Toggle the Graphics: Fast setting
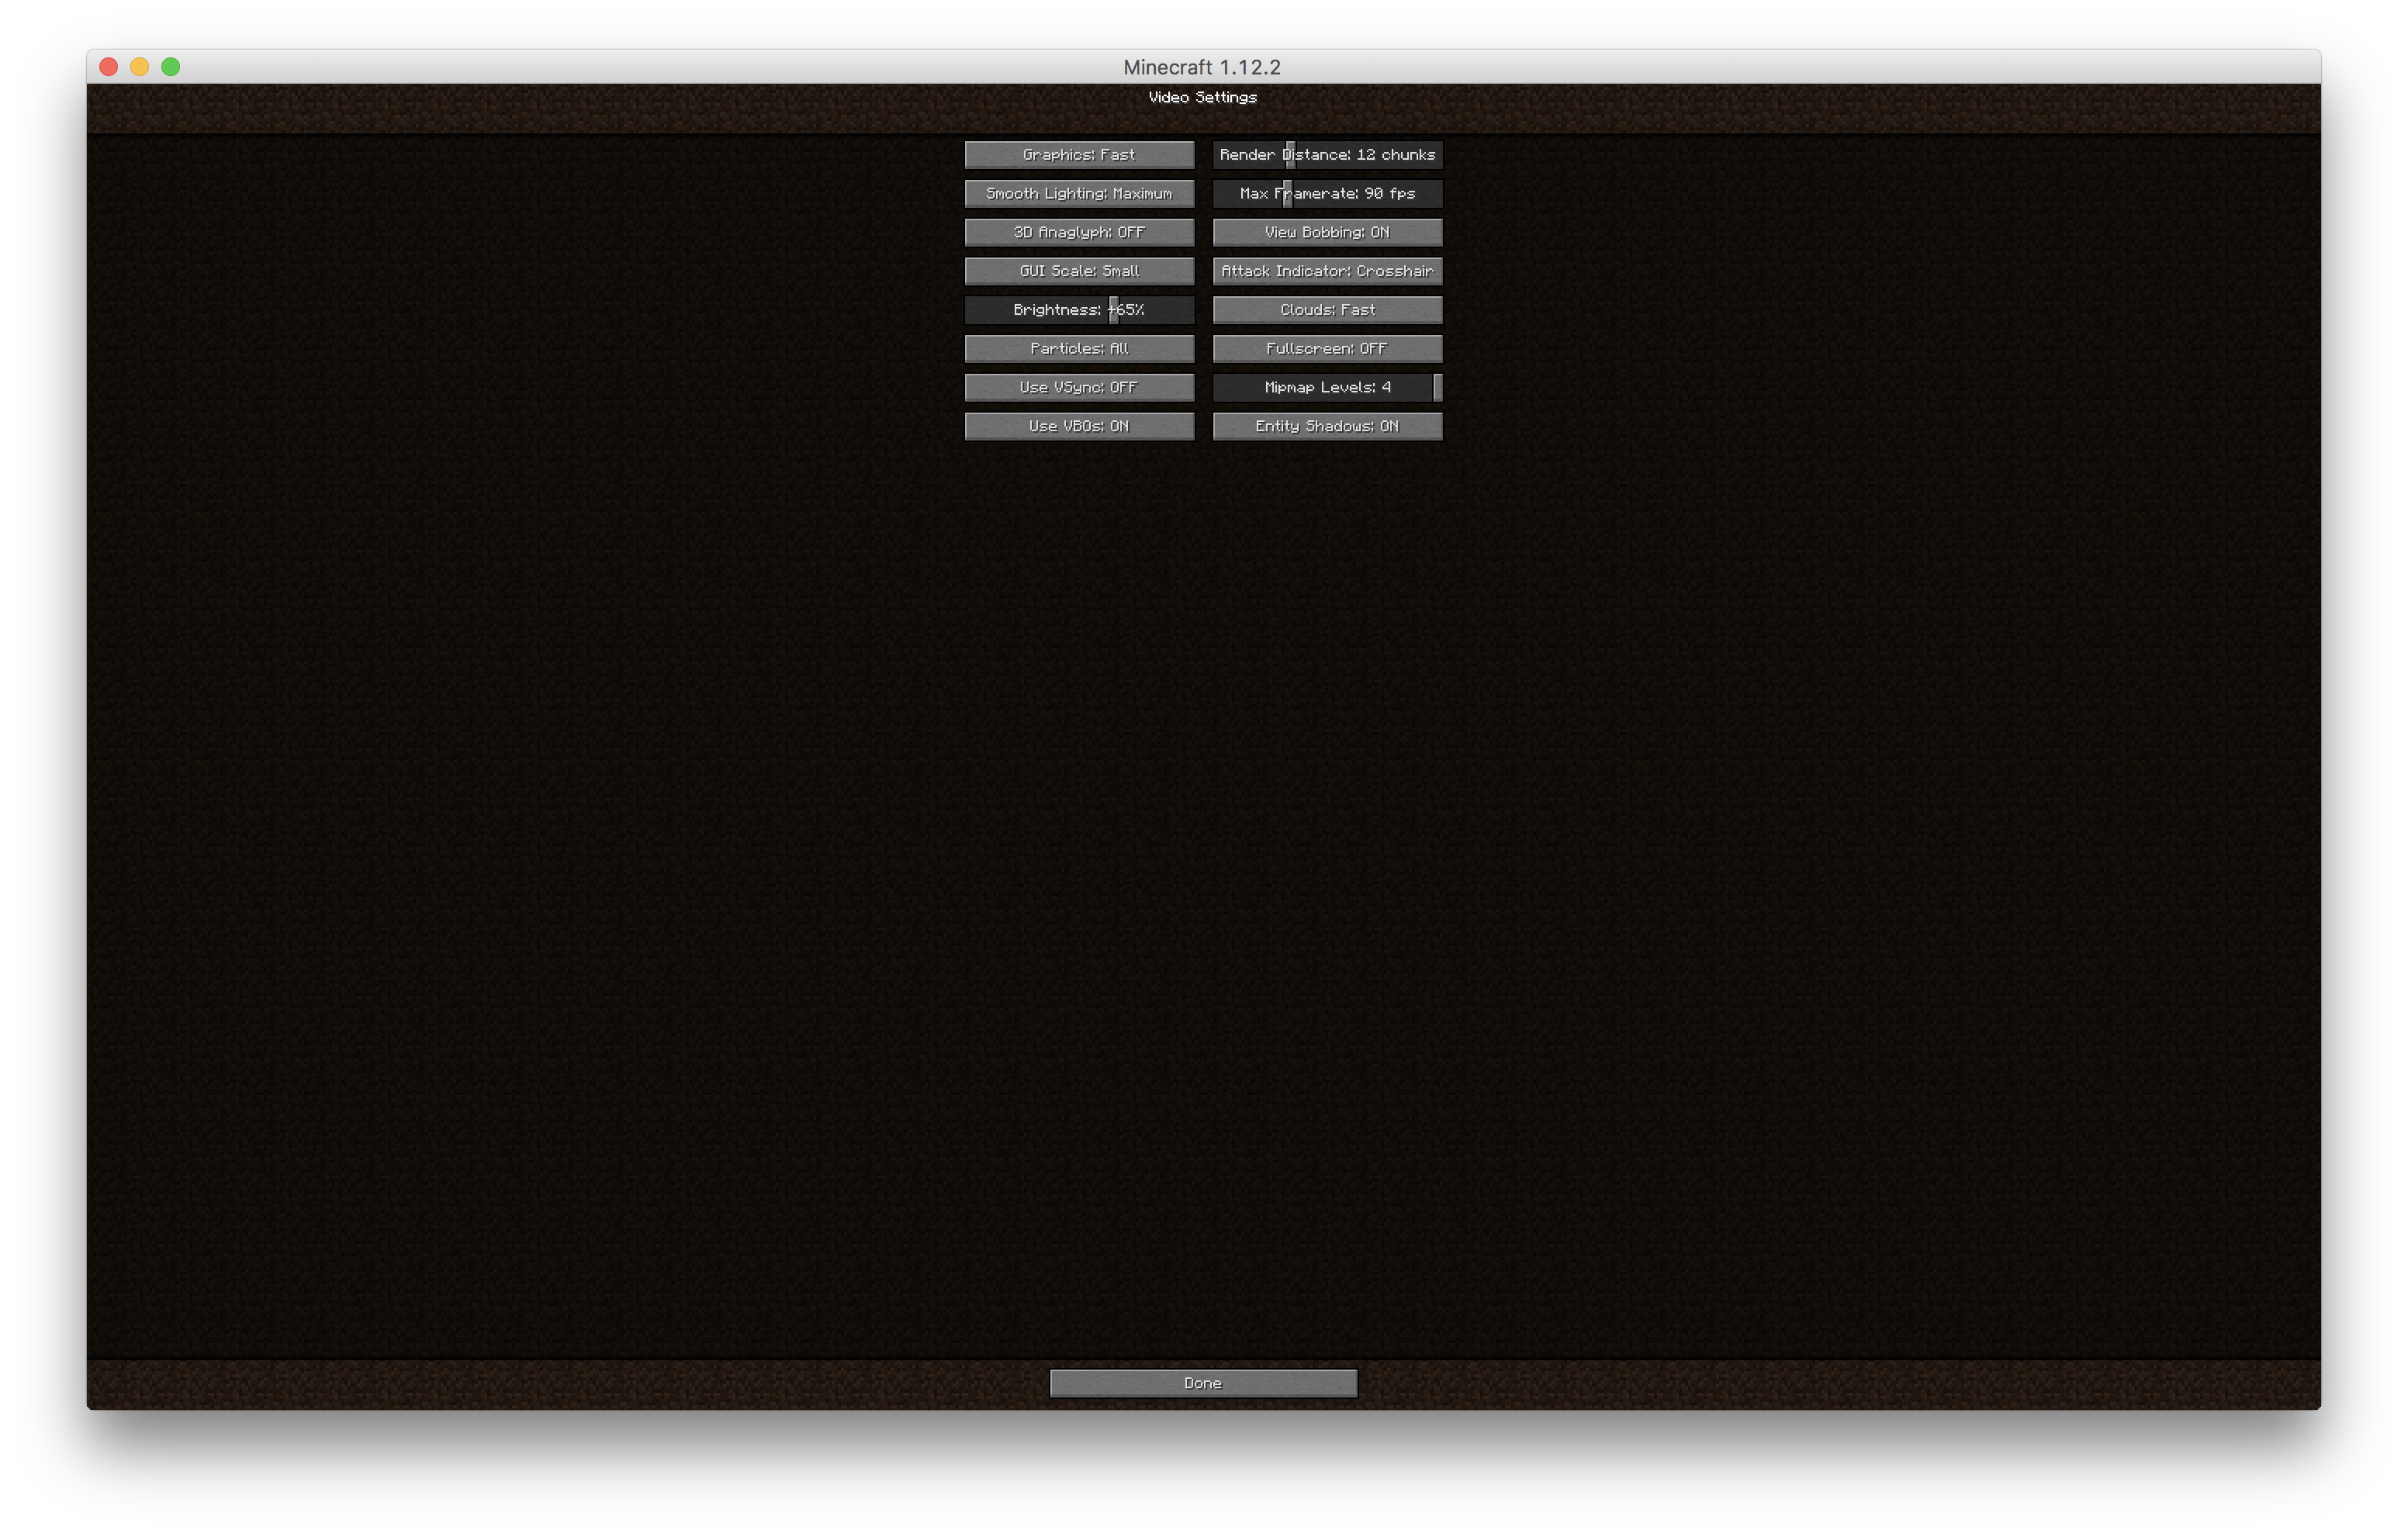Image resolution: width=2408 pixels, height=1534 pixels. (x=1078, y=154)
